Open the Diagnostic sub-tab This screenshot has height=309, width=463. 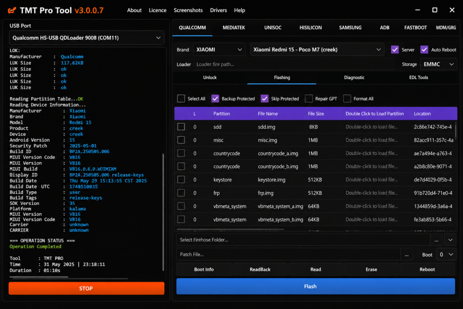354,78
